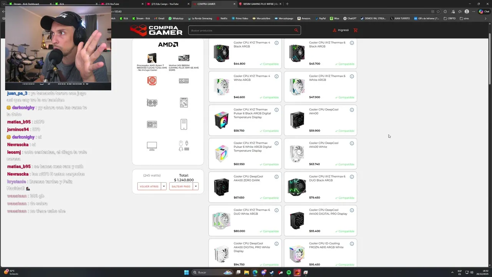The width and height of the screenshot is (492, 277).
Task: Click the selected AMD Ryzen 7 processor thumbnail
Action: pos(152,58)
